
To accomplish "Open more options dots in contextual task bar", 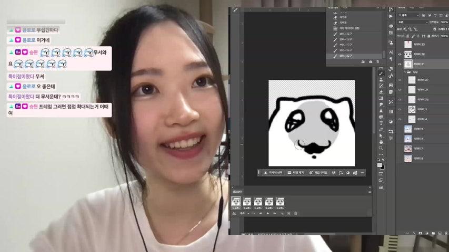I will pyautogui.click(x=362, y=173).
